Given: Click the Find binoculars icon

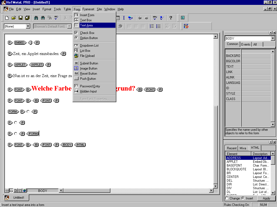Looking at the screenshot, I should [x=36, y=18].
